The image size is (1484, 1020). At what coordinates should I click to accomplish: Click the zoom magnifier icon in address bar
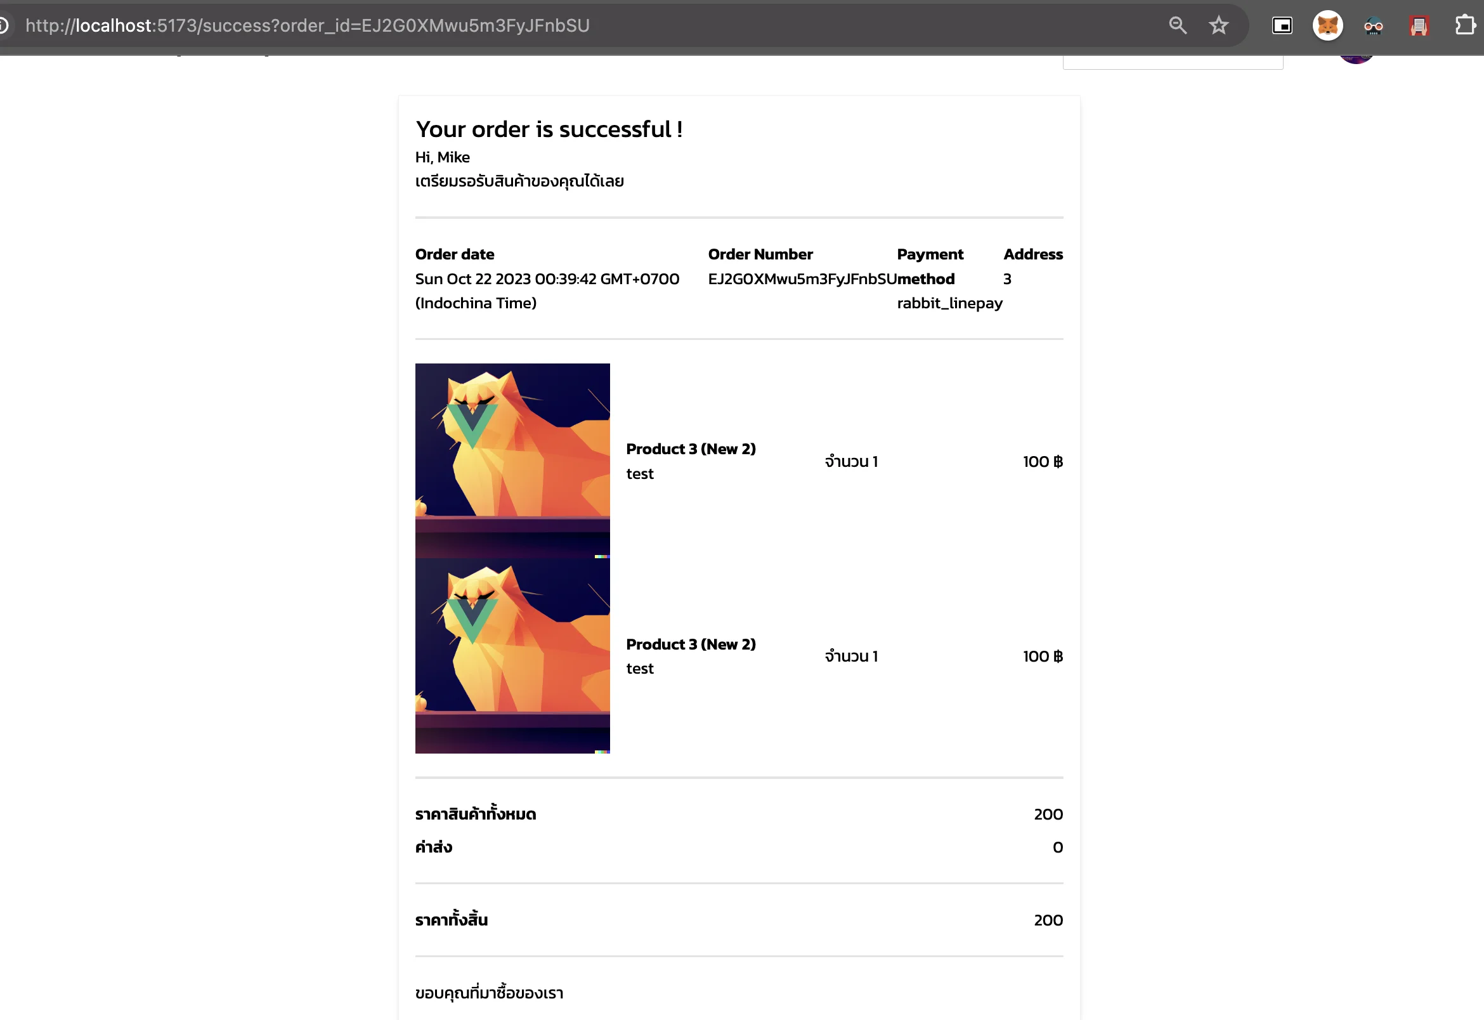click(x=1177, y=25)
